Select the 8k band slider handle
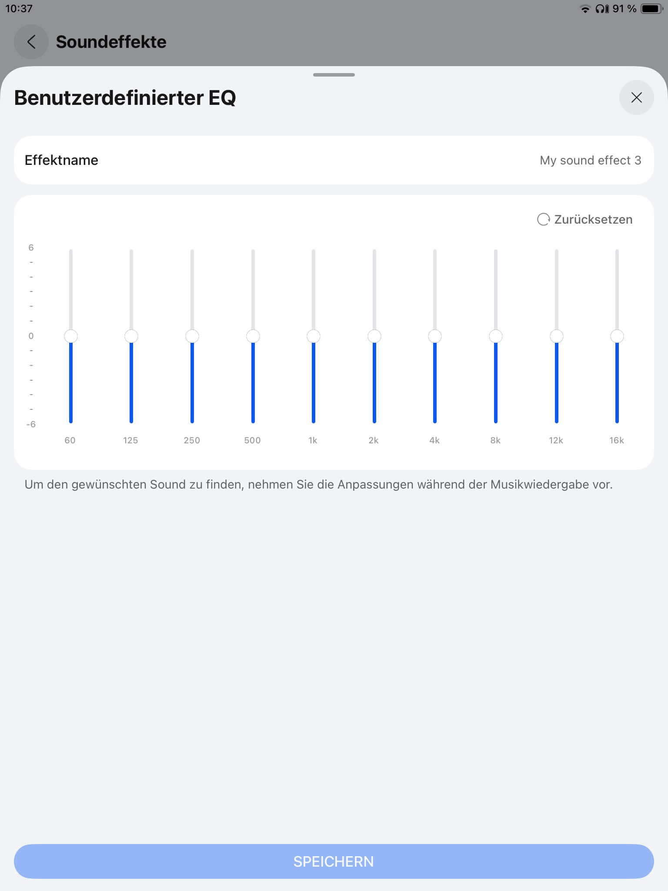The height and width of the screenshot is (891, 668). coord(495,336)
